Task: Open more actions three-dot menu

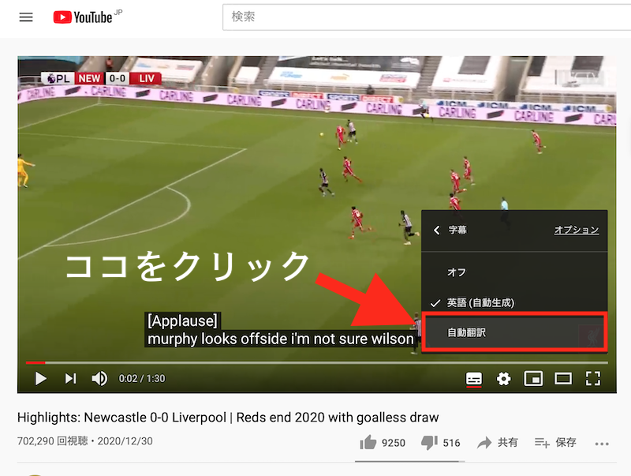Action: point(602,444)
